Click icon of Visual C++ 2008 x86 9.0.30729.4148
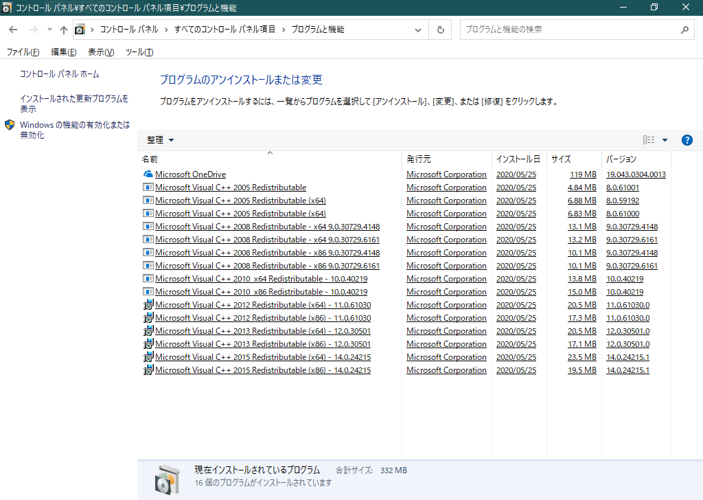Viewport: 703px width, 500px height. [148, 252]
